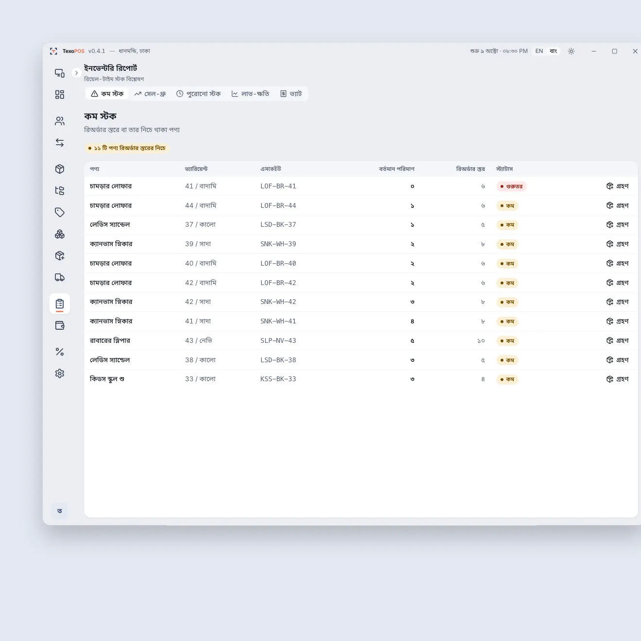Click গ্রহণ for row LSD-BK-37
The height and width of the screenshot is (641, 641).
(618, 224)
